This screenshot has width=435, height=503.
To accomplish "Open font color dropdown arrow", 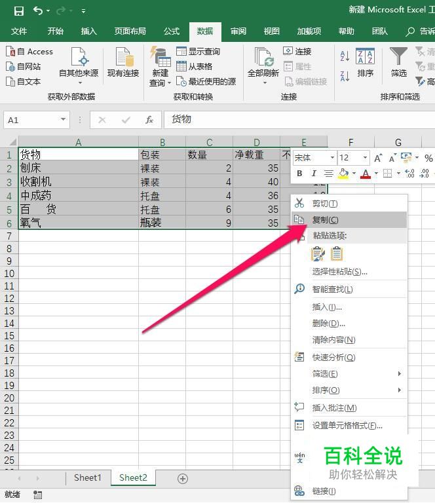I will [376, 174].
